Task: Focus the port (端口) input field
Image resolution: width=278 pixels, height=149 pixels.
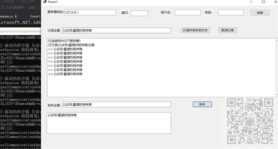Action: pyautogui.click(x=139, y=13)
